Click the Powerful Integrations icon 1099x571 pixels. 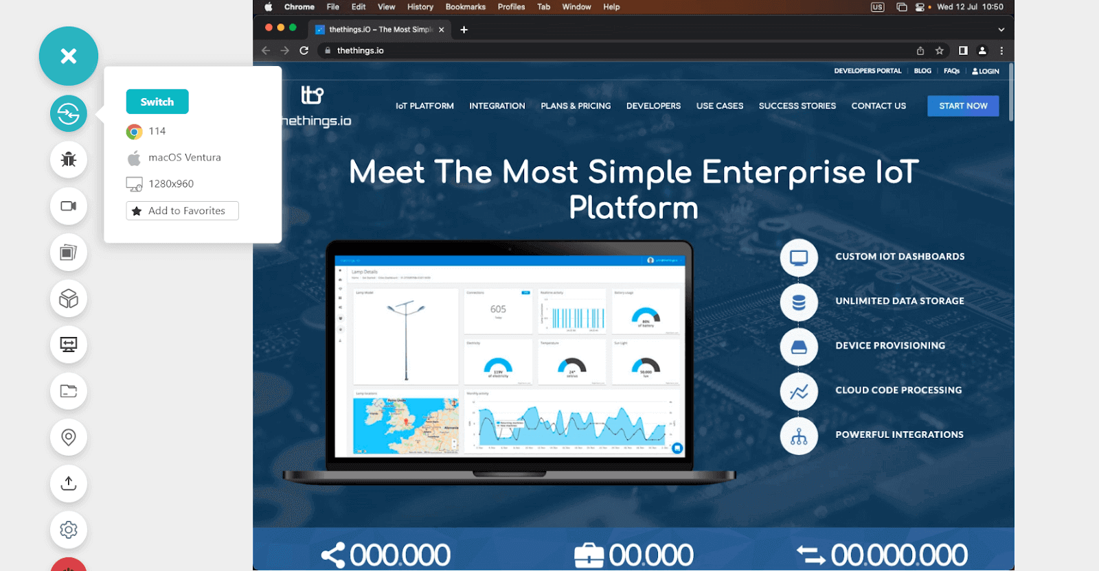coord(799,436)
